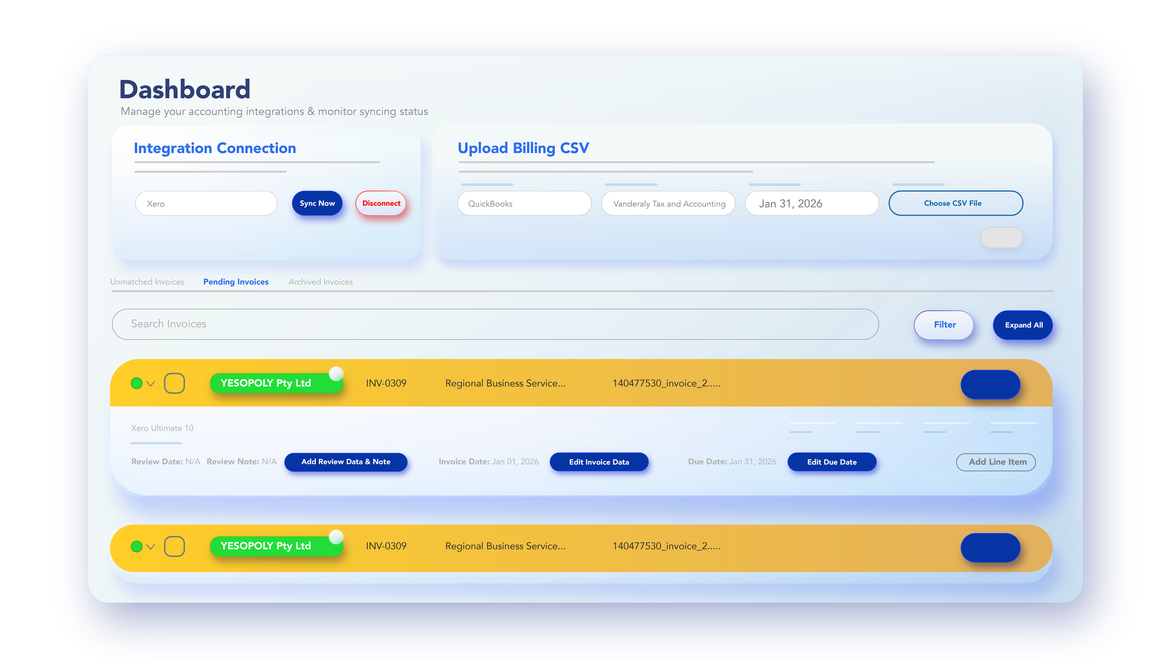1171x658 pixels.
Task: Disconnect the Xero integration
Action: (x=381, y=203)
